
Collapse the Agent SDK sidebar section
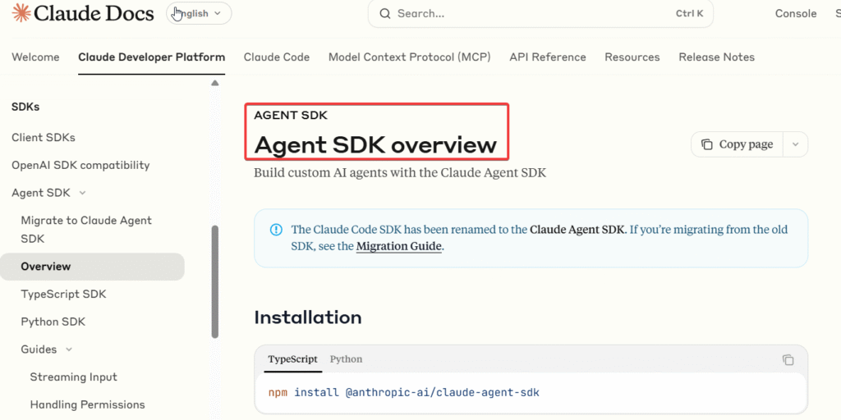coord(81,193)
